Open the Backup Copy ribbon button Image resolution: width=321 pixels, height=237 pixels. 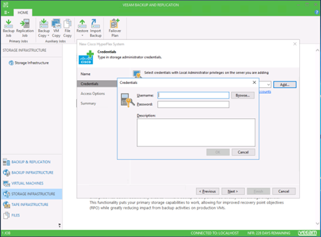click(x=43, y=28)
